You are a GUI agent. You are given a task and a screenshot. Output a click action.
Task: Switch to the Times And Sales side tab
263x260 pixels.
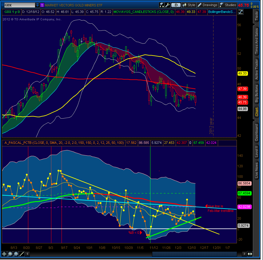click(257, 41)
